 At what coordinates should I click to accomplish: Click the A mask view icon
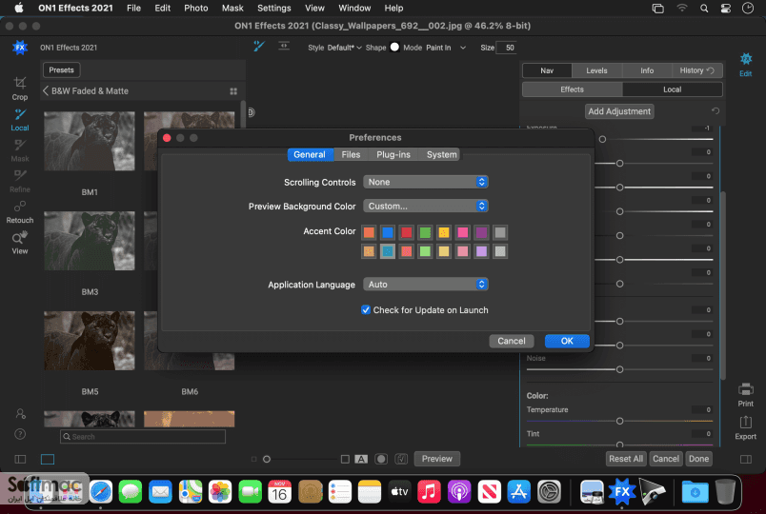pyautogui.click(x=360, y=459)
